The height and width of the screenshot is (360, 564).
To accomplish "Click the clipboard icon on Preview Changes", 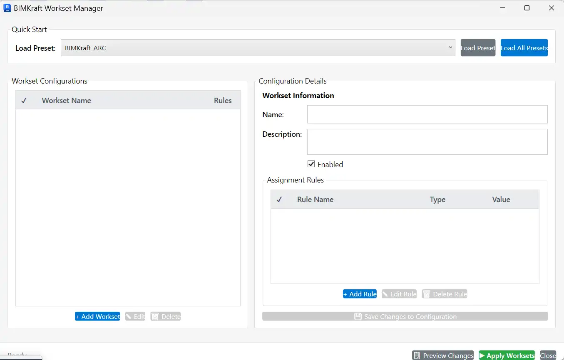I will pyautogui.click(x=417, y=355).
